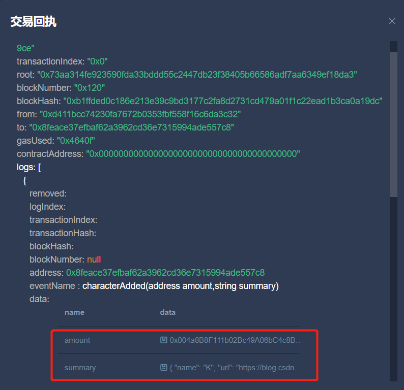Click the log address 0x8feace37... value
Screen dimensions: 404x390
[x=165, y=273]
